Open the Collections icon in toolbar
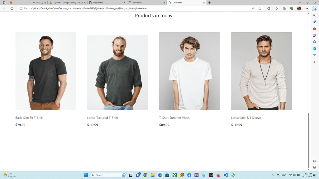 coord(284,8)
